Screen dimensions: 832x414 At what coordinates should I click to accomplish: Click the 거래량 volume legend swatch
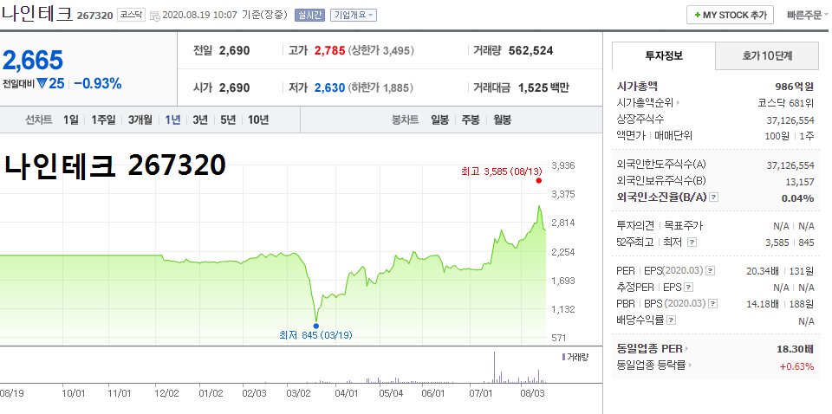[x=563, y=357]
